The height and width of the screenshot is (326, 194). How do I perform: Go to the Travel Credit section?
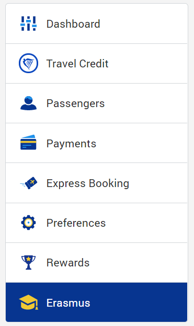coord(77,64)
